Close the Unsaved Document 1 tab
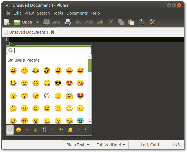The width and height of the screenshot is (187, 152). [53, 32]
